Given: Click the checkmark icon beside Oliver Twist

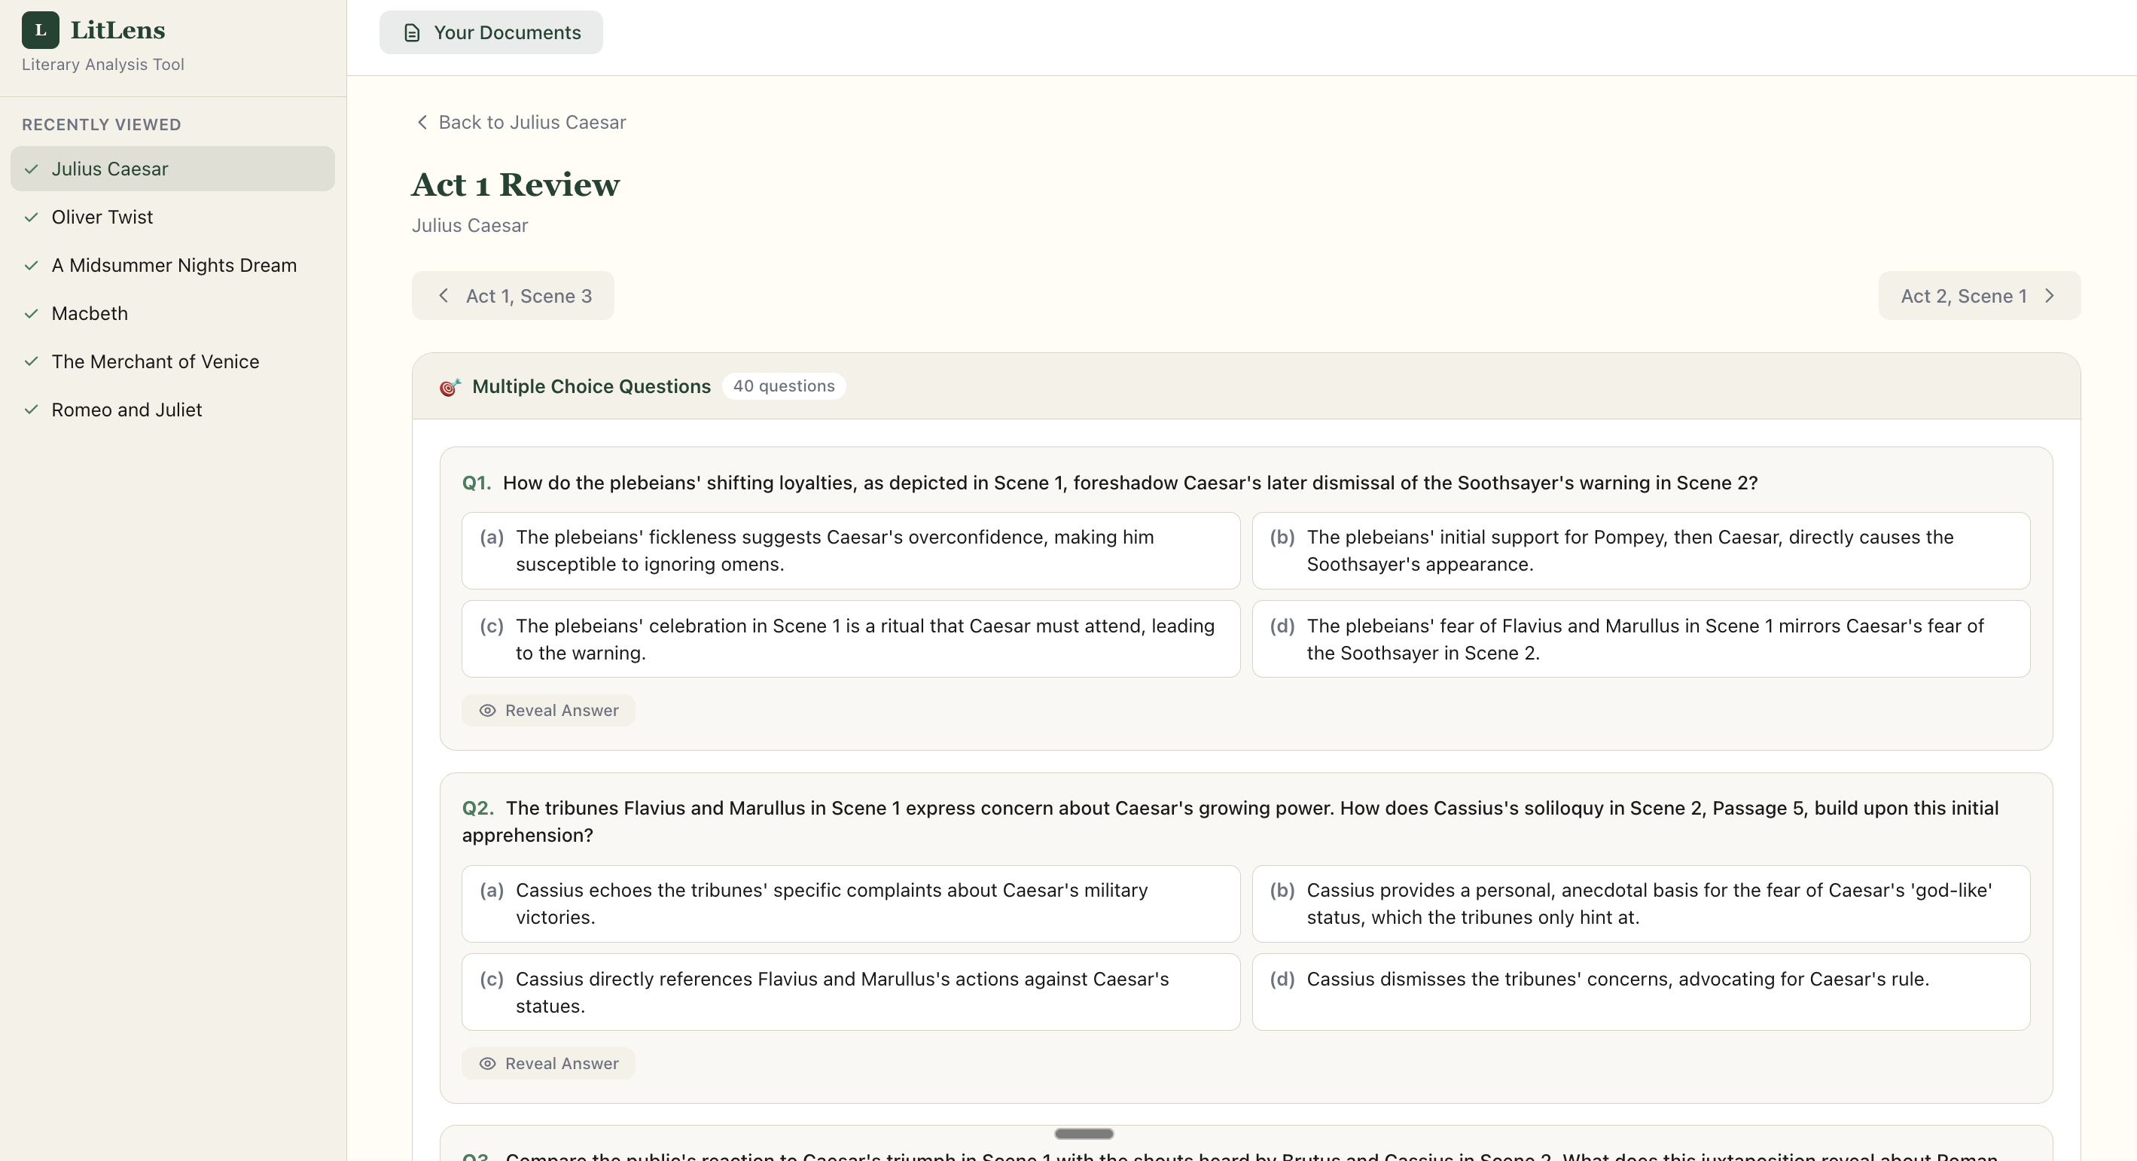Looking at the screenshot, I should pyautogui.click(x=32, y=218).
